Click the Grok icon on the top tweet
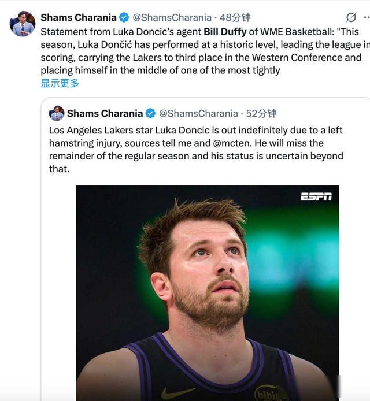370x401 pixels. (351, 17)
